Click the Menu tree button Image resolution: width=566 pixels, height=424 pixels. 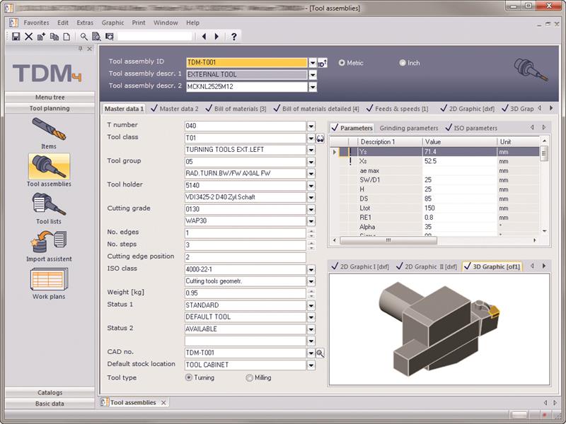pyautogui.click(x=50, y=97)
